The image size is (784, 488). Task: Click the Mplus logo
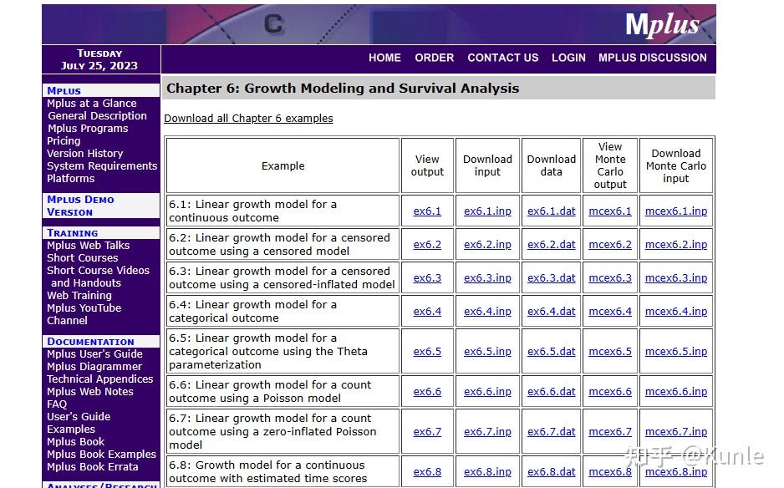pos(663,24)
